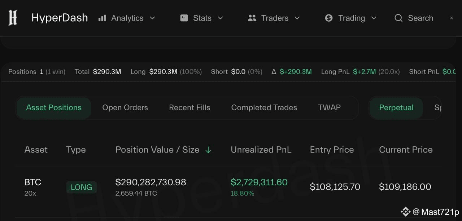Click the Stats terminal icon
462x221 pixels.
coord(184,18)
